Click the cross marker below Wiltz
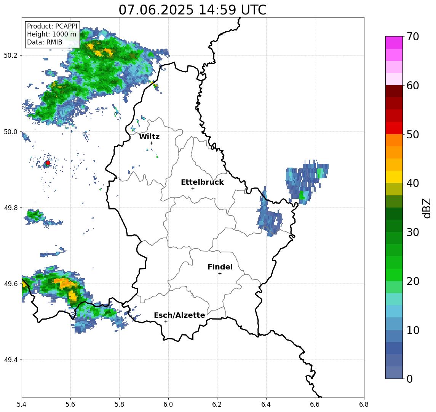 151,143
